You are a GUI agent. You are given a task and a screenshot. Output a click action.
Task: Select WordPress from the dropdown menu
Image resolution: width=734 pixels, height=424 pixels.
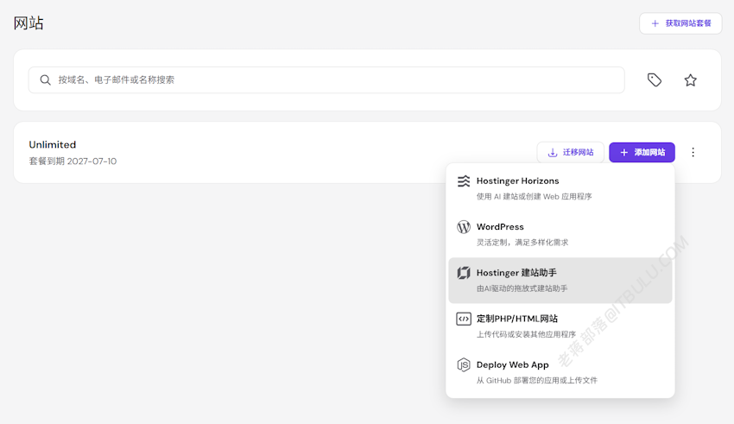(560, 234)
